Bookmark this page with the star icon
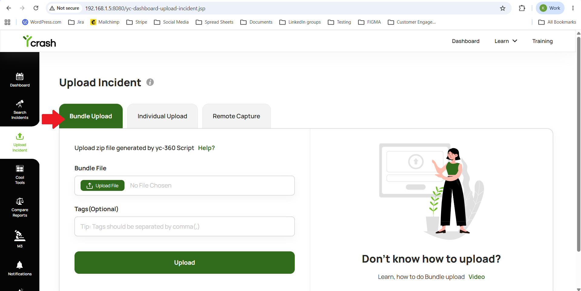581x291 pixels. click(503, 8)
